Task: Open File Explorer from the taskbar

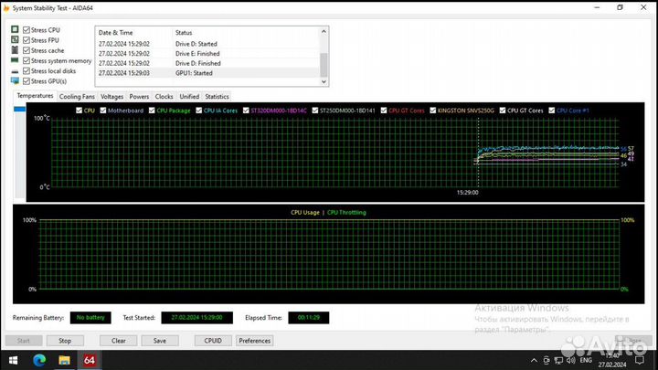Action: click(x=64, y=360)
